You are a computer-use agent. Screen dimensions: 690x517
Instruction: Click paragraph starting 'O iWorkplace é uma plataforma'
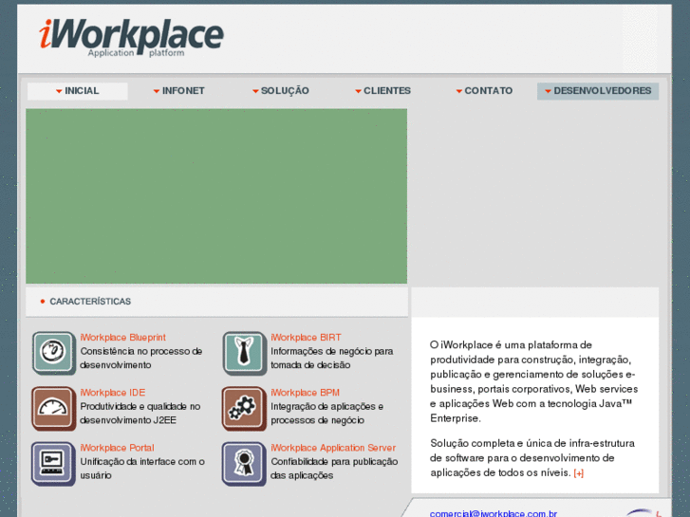point(533,381)
